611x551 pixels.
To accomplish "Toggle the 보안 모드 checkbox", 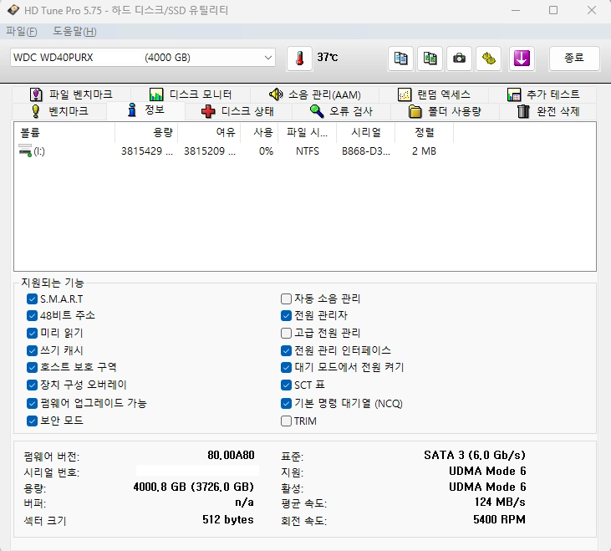I will pyautogui.click(x=32, y=421).
